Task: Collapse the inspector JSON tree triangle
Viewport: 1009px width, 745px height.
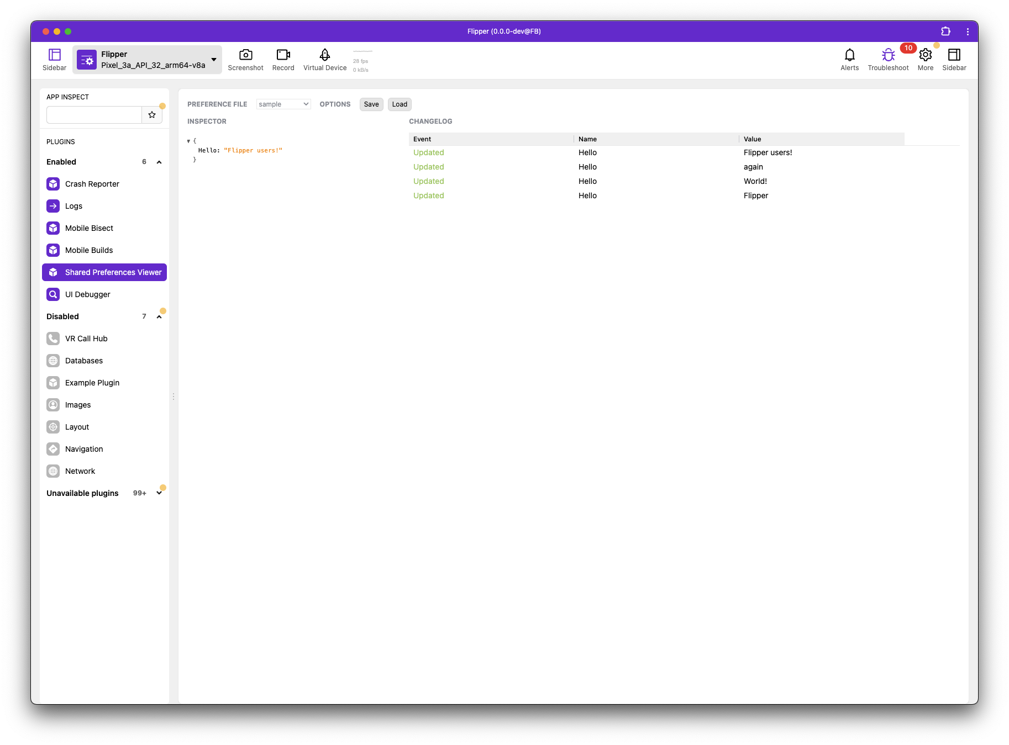Action: 188,141
